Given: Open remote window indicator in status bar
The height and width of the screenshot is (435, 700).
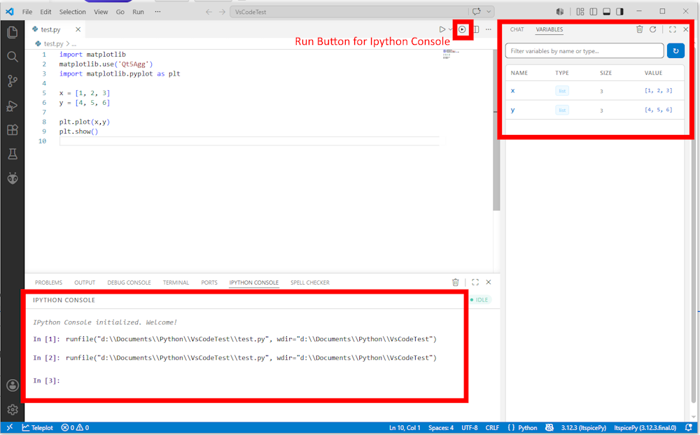Looking at the screenshot, I should tap(9, 428).
